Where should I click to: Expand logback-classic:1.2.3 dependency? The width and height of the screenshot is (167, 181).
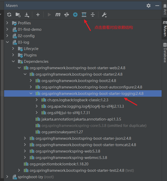(x=37, y=100)
